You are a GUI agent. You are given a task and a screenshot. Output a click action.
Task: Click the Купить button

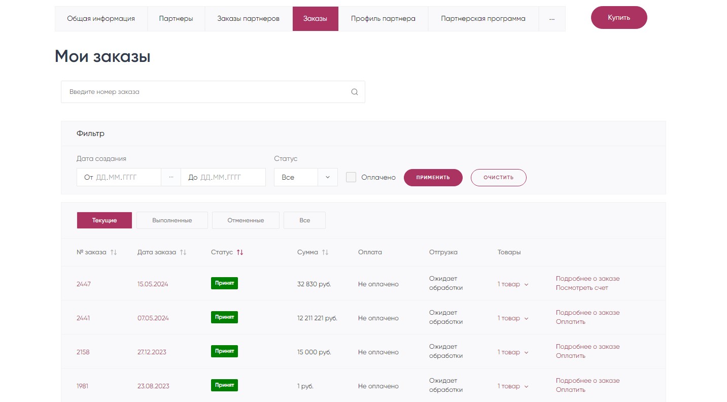click(619, 18)
